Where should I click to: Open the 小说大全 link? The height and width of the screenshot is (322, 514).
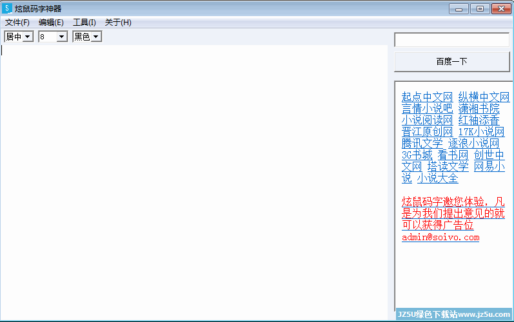438,178
